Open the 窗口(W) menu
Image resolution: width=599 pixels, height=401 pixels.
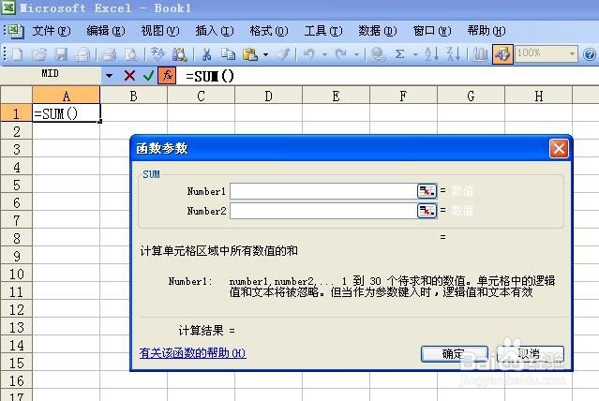click(x=432, y=31)
